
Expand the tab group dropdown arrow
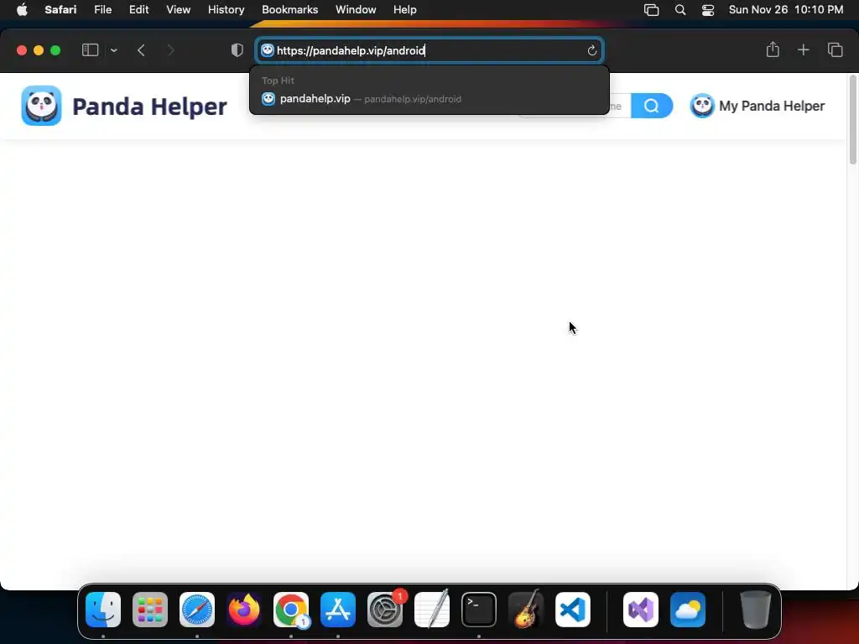[x=113, y=50]
